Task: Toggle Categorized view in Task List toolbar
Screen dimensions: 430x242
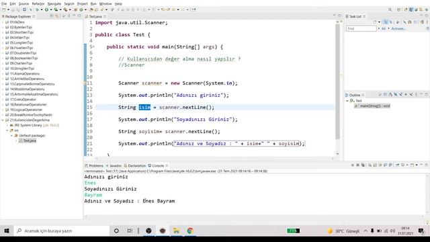Action: pos(386,22)
